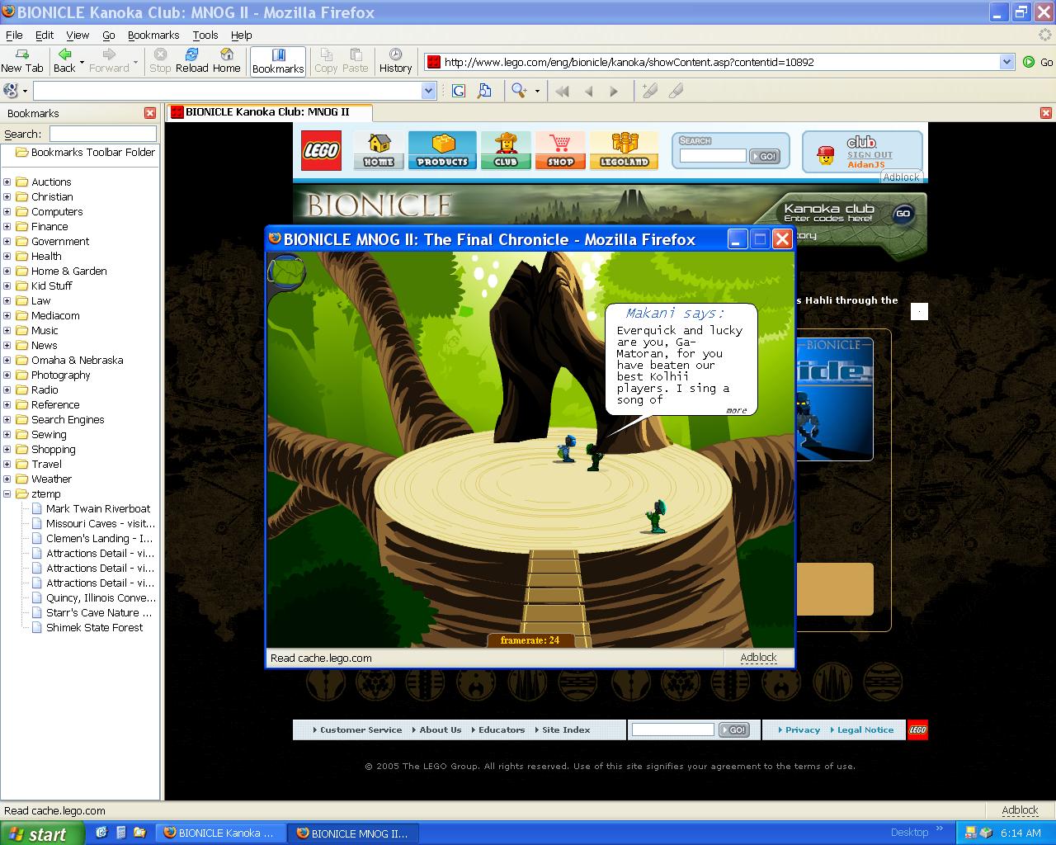Close the BIONICLE Kanoka Club tab
The image size is (1056, 845).
click(x=1045, y=113)
